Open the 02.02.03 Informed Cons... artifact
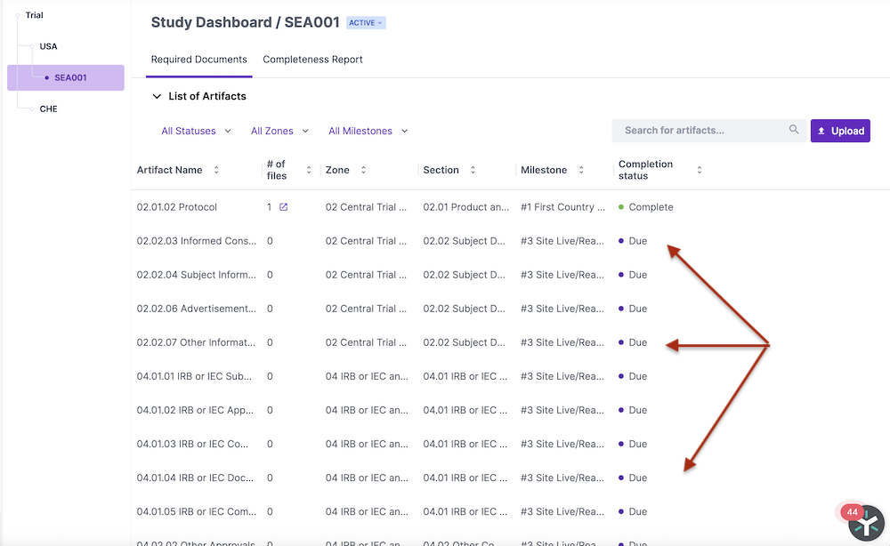Image resolution: width=890 pixels, height=546 pixels. coord(196,241)
